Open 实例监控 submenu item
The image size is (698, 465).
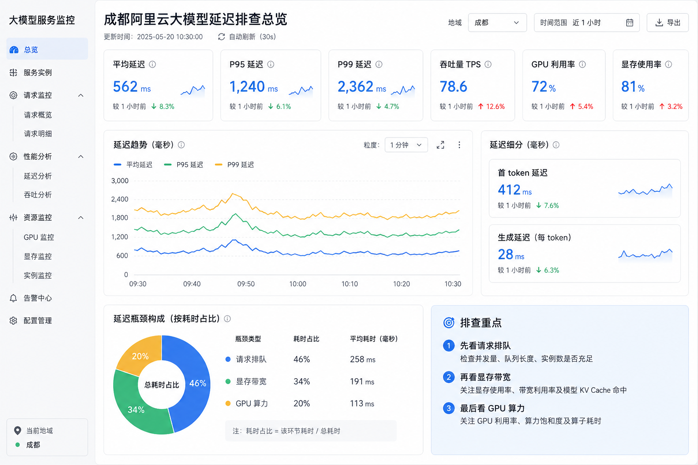pyautogui.click(x=38, y=276)
